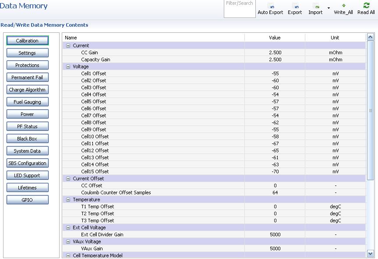
Task: Open the dropdown arrow next to Import
Action: (x=329, y=8)
